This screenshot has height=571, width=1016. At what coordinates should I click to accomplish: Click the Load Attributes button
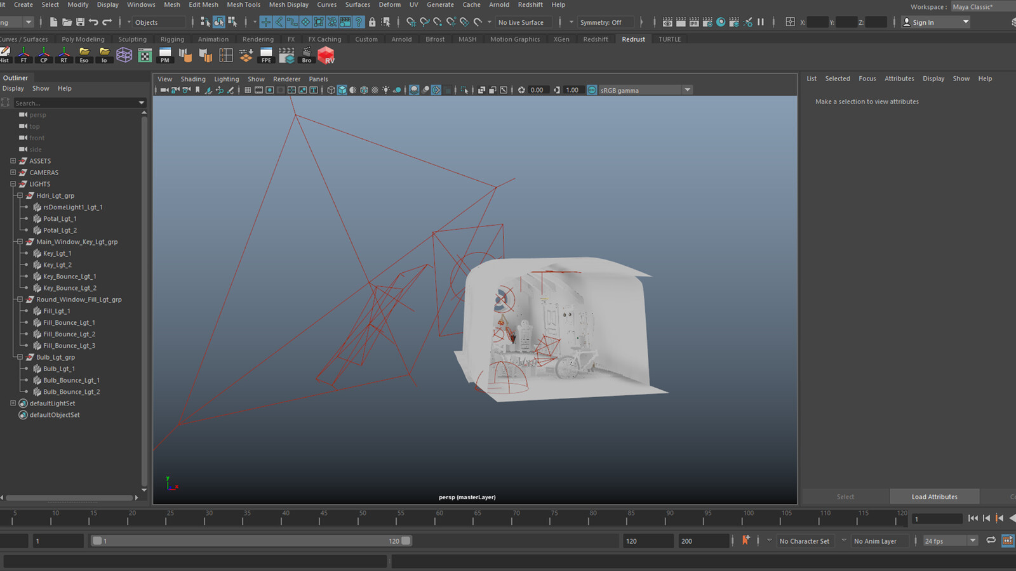point(935,497)
